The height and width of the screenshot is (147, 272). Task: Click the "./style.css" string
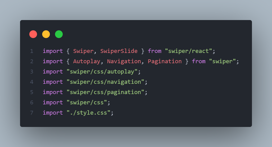(x=88, y=113)
